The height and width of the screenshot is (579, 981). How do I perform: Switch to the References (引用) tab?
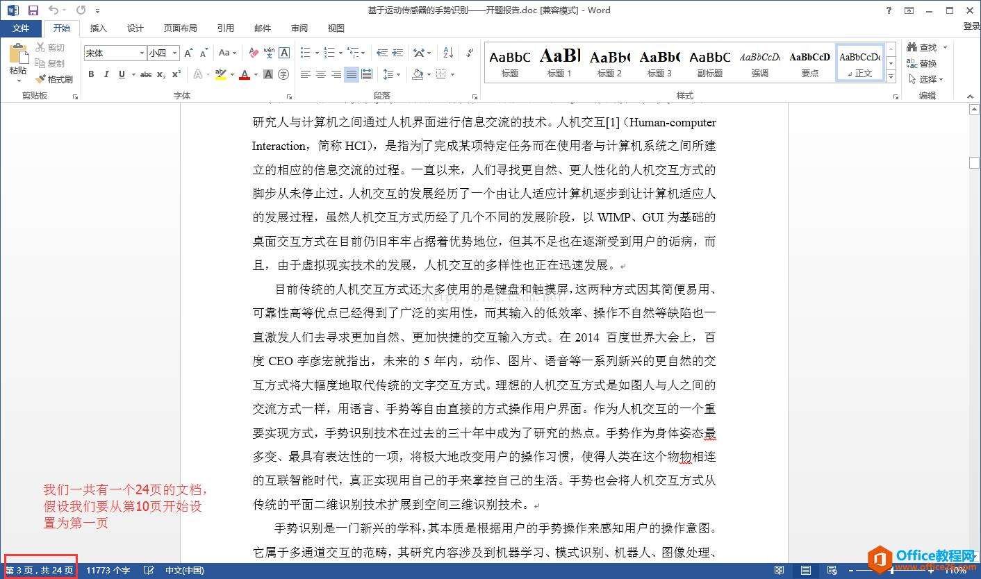(226, 28)
